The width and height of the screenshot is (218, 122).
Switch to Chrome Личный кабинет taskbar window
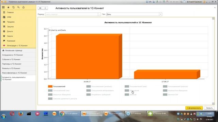[x=69, y=114]
